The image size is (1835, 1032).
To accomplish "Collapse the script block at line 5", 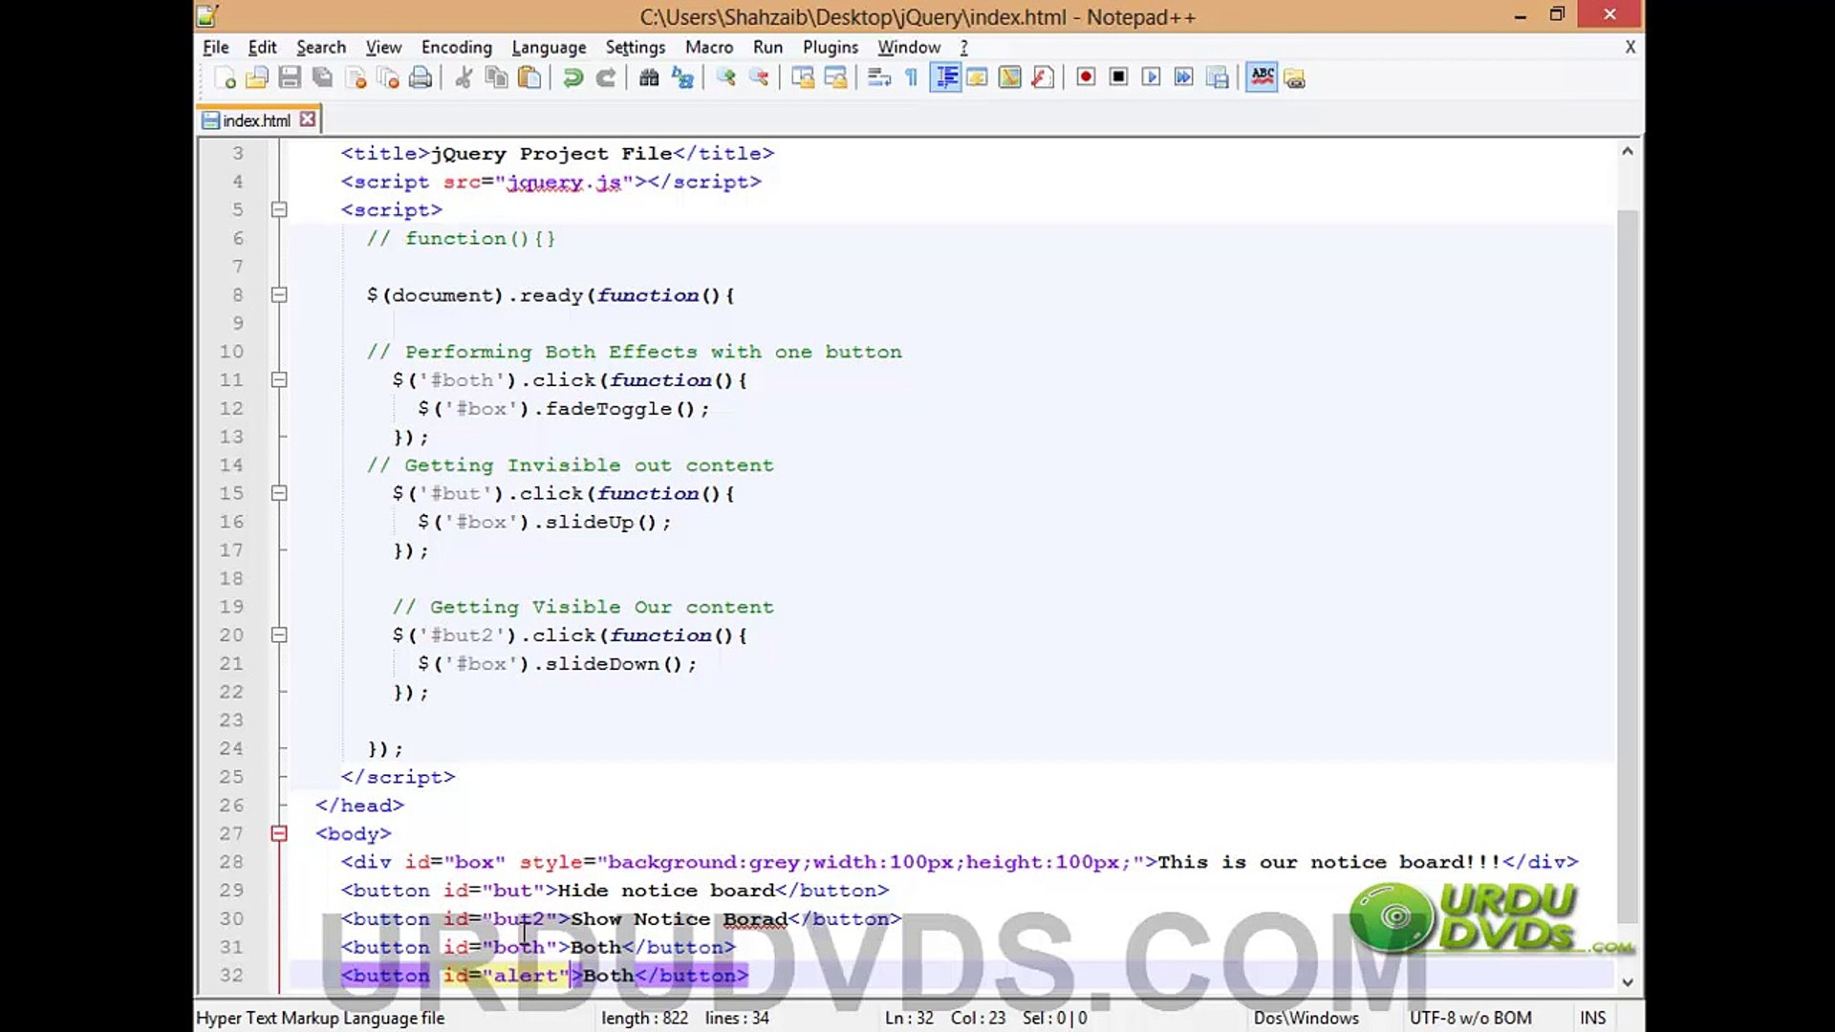I will coord(279,209).
